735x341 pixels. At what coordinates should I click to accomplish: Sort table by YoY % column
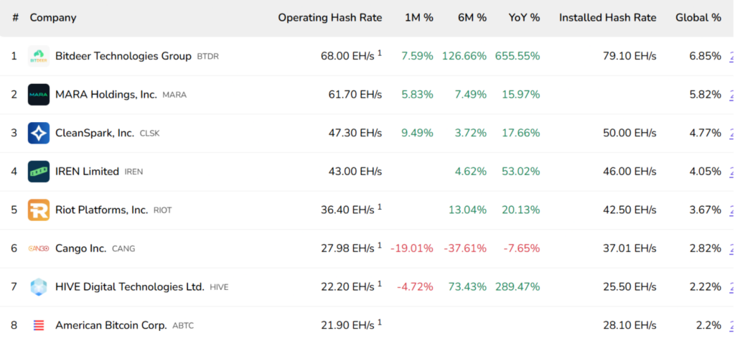click(524, 17)
